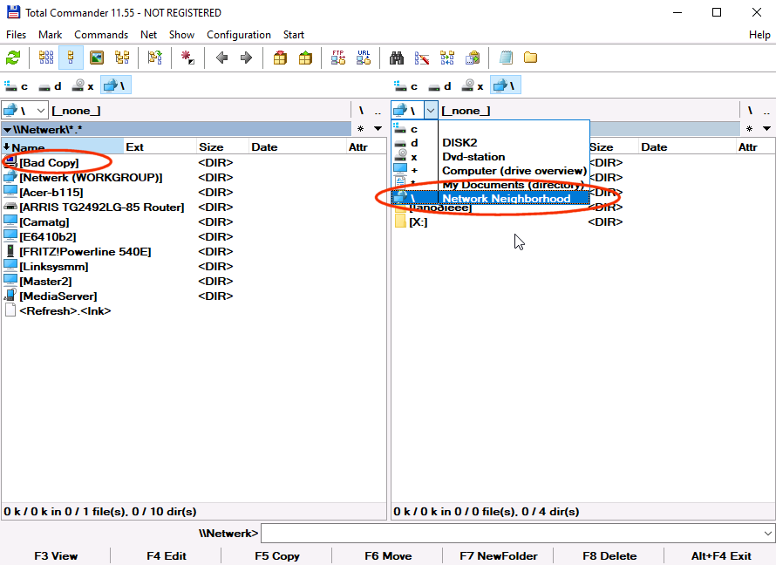Enable the thumbnail picture view icon

tap(97, 58)
